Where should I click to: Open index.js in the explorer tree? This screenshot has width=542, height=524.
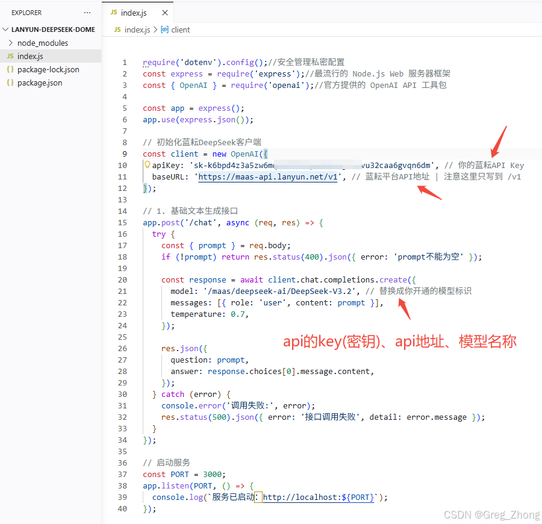point(30,56)
